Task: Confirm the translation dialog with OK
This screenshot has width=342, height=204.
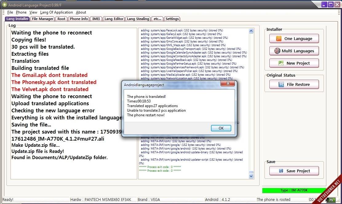Action: pyautogui.click(x=221, y=128)
